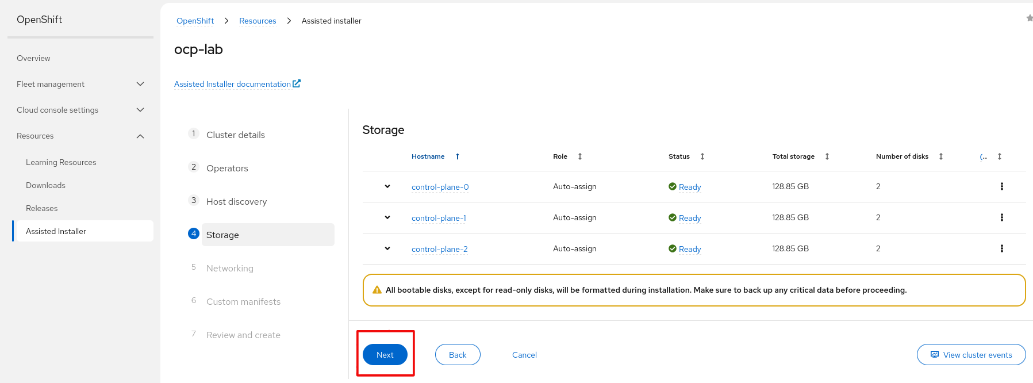Viewport: 1033px width, 383px height.
Task: Expand control-plane-2 row details
Action: (387, 248)
